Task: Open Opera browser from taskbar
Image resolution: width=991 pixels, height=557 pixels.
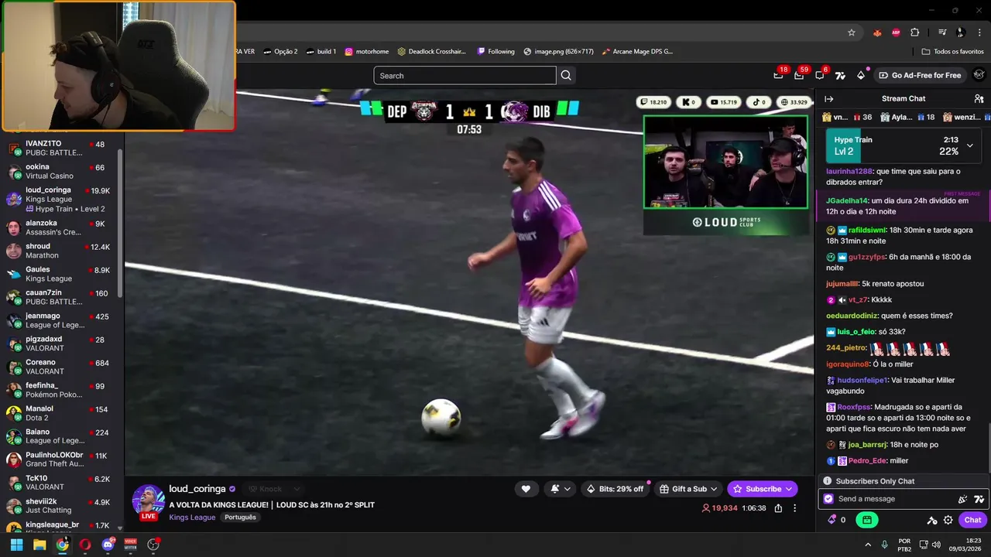Action: [85, 544]
